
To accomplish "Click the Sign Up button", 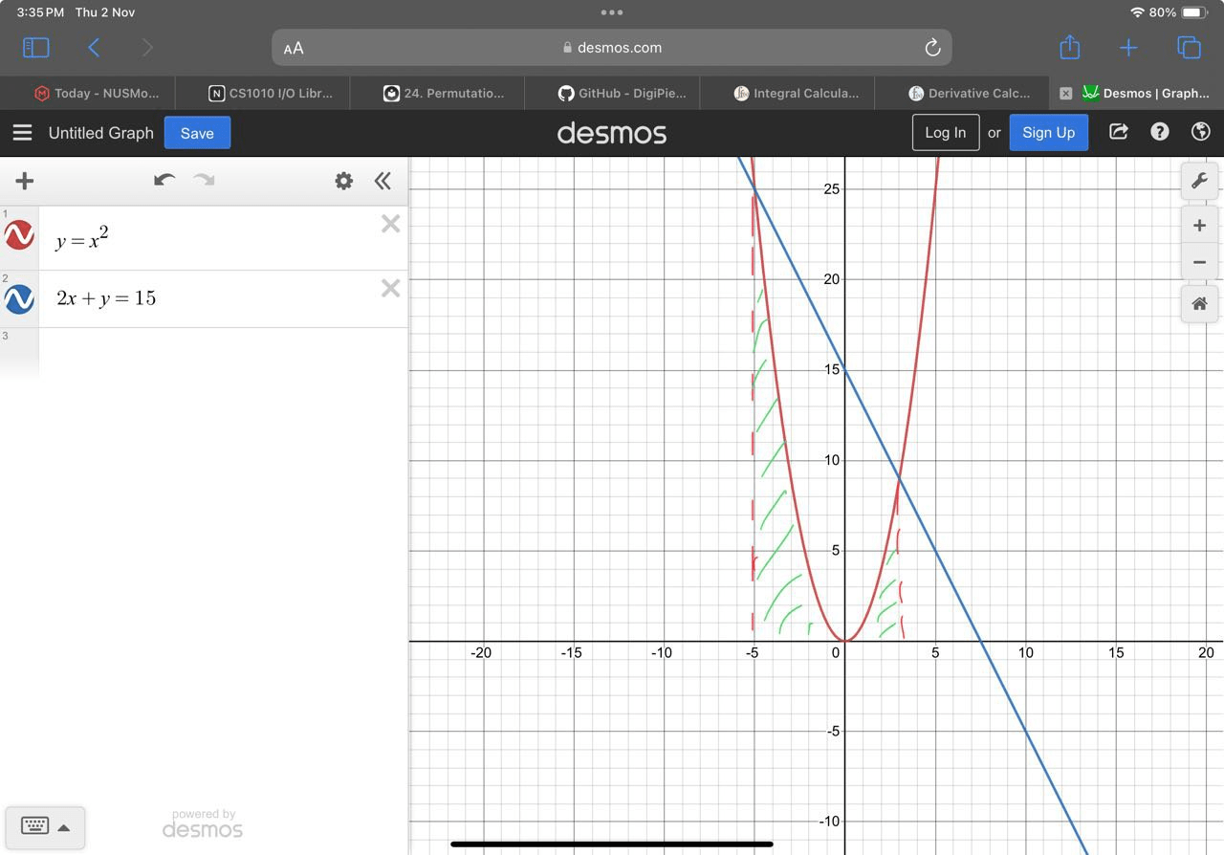I will point(1049,133).
